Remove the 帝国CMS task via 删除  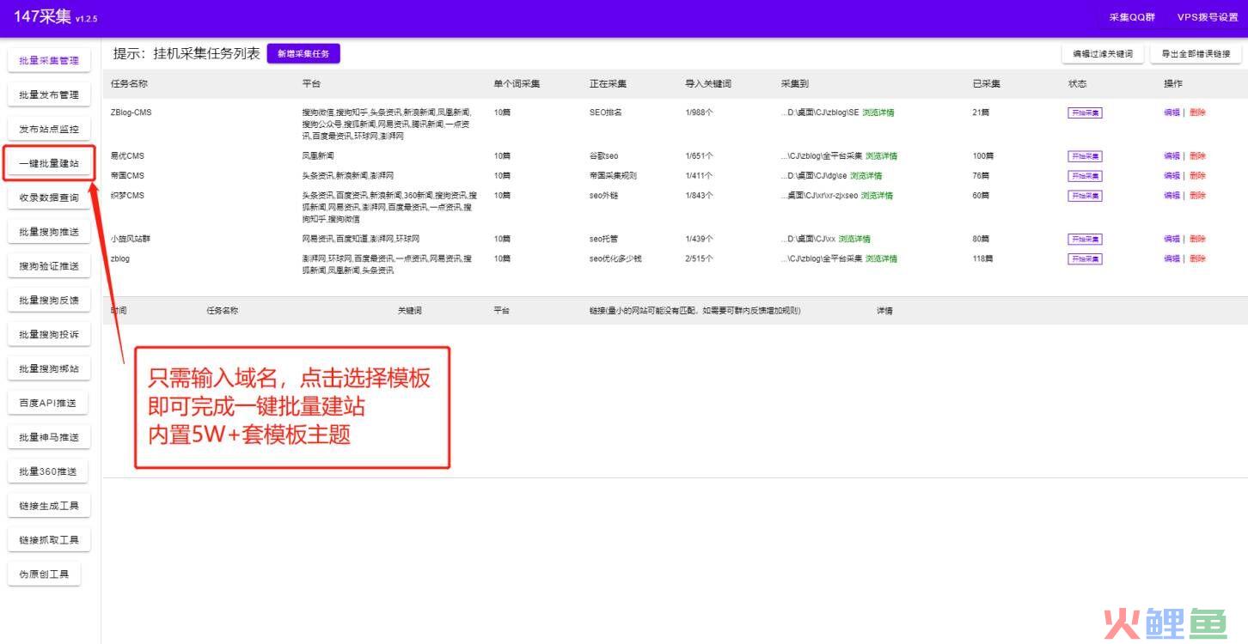coord(1197,176)
